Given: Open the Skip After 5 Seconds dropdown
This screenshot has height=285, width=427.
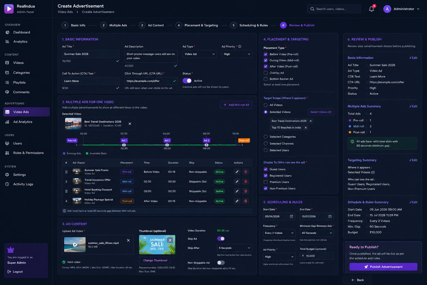Looking at the screenshot, I should click(234, 248).
